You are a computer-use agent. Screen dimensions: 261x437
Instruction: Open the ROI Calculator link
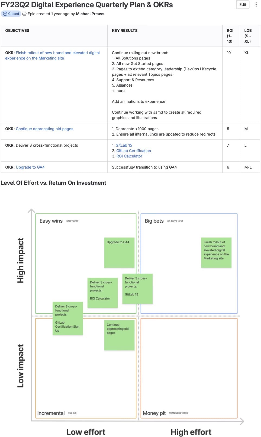(x=129, y=156)
